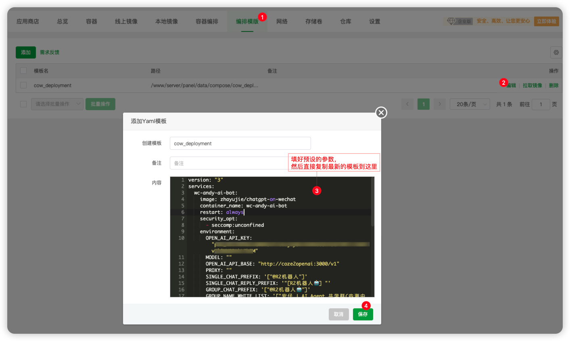Click the code editor vertical scrollbar
Image resolution: width=570 pixels, height=341 pixels.
tap(373, 202)
